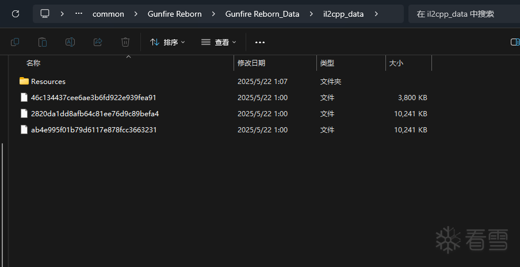
Task: Click the 10,241 KB size of 2820da1dd8afb64c81ee76d9c89befa4
Action: 410,114
